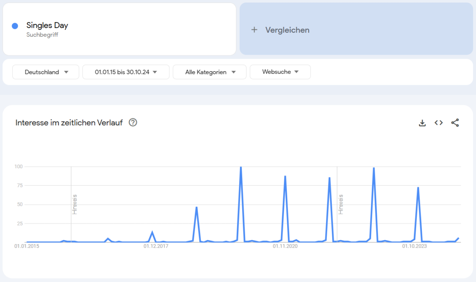Viewport: 476px width, 282px height.
Task: Click the second Hinweis note near 2022
Action: (x=341, y=204)
